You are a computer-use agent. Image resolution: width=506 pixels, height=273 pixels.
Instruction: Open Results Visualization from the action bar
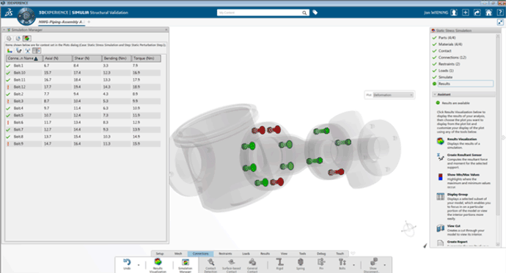[158, 262]
